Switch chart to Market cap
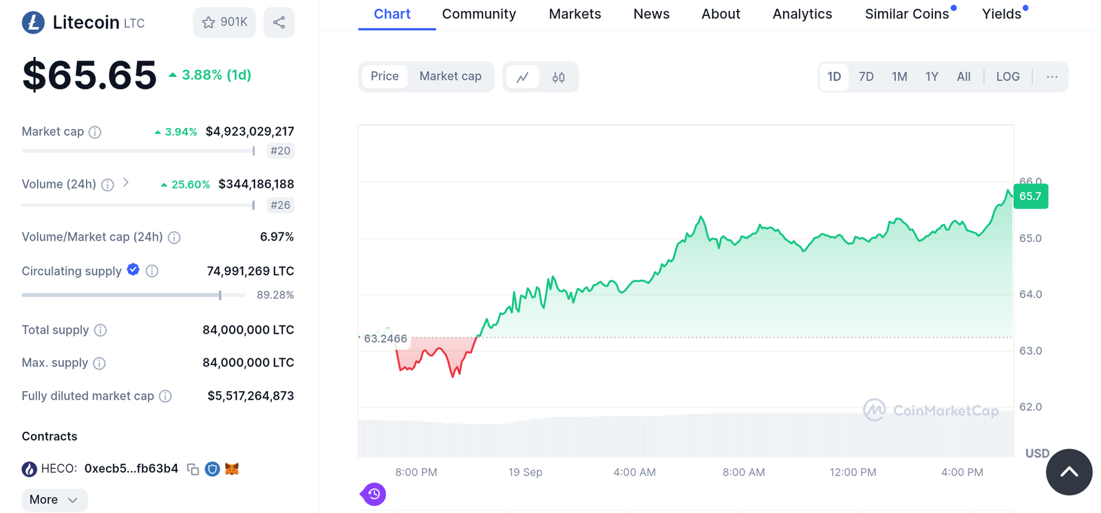 coord(450,76)
